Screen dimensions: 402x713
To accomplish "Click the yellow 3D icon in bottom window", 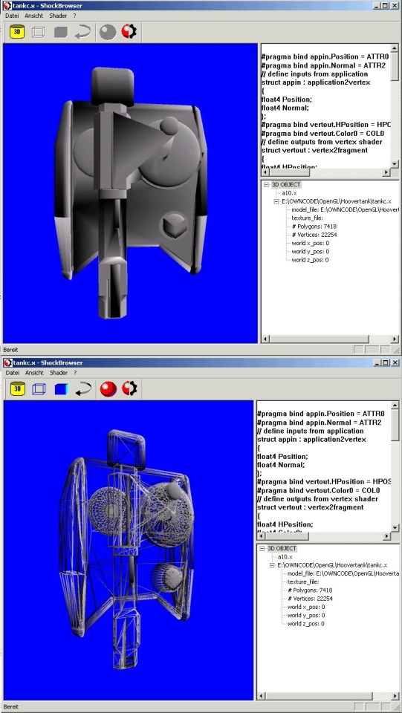I will (x=17, y=389).
